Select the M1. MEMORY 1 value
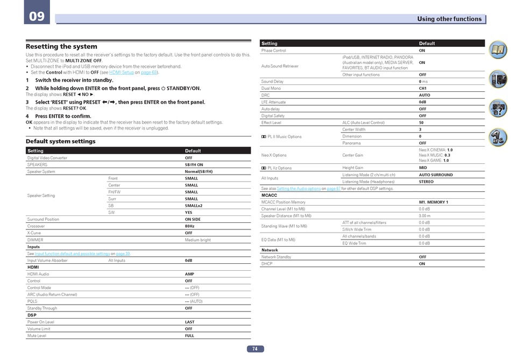Image resolution: width=511 pixels, height=361 pixels. click(x=434, y=202)
